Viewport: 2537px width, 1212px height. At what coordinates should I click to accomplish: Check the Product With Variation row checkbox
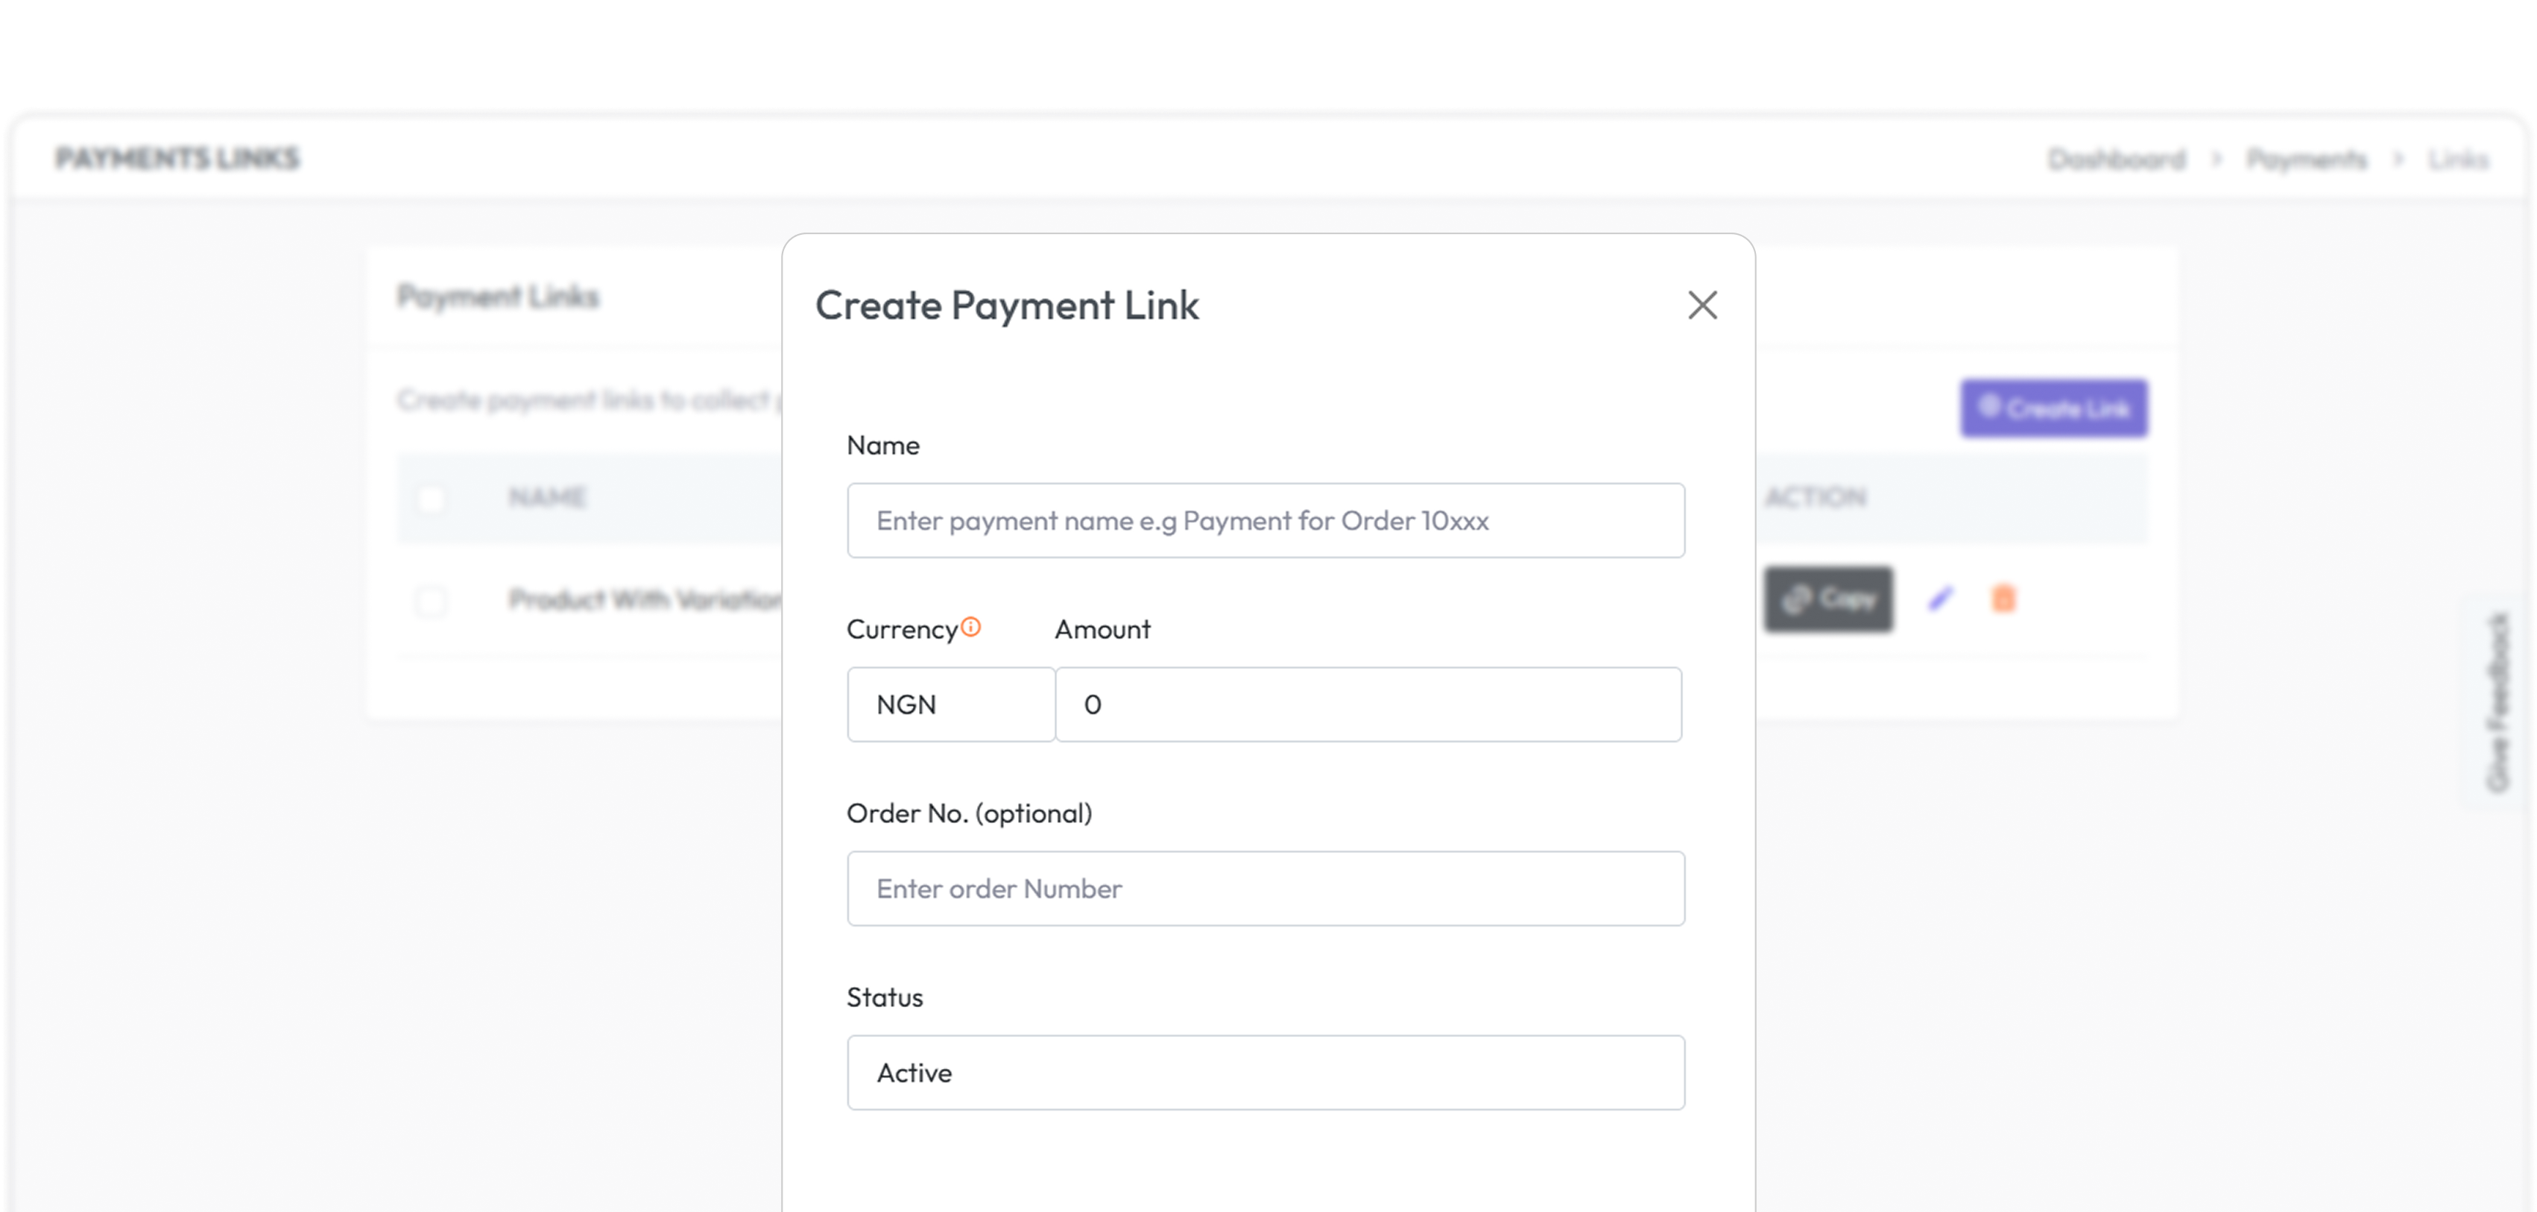click(x=430, y=601)
